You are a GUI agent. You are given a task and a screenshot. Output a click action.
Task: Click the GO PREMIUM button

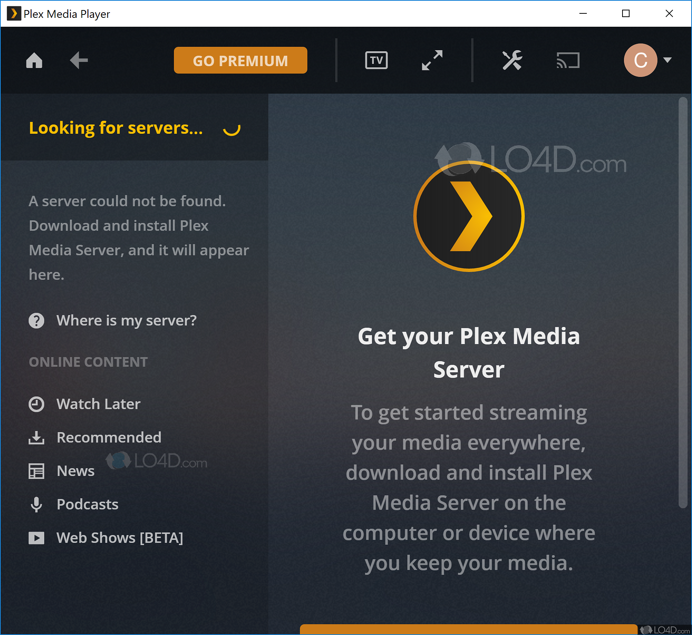pos(240,60)
